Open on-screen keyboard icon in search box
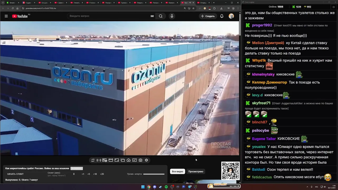The height and width of the screenshot is (190, 338). [152, 16]
